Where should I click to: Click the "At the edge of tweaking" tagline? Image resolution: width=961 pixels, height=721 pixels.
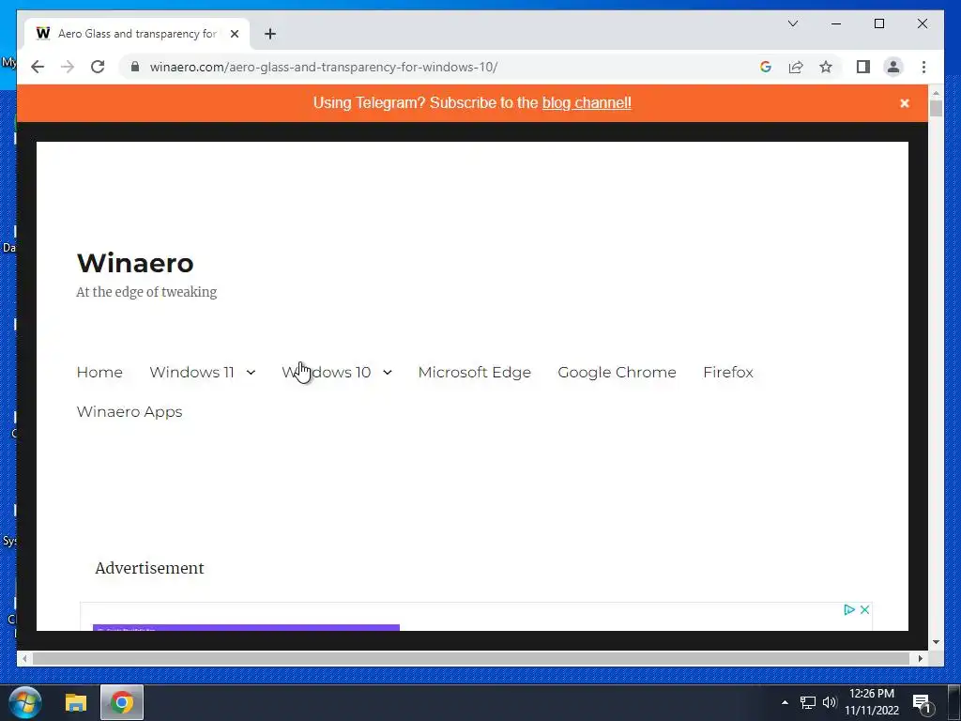146,292
